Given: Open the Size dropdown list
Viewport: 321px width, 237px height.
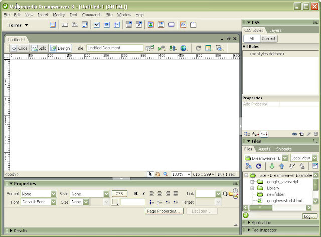Looking at the screenshot, I should [x=86, y=202].
